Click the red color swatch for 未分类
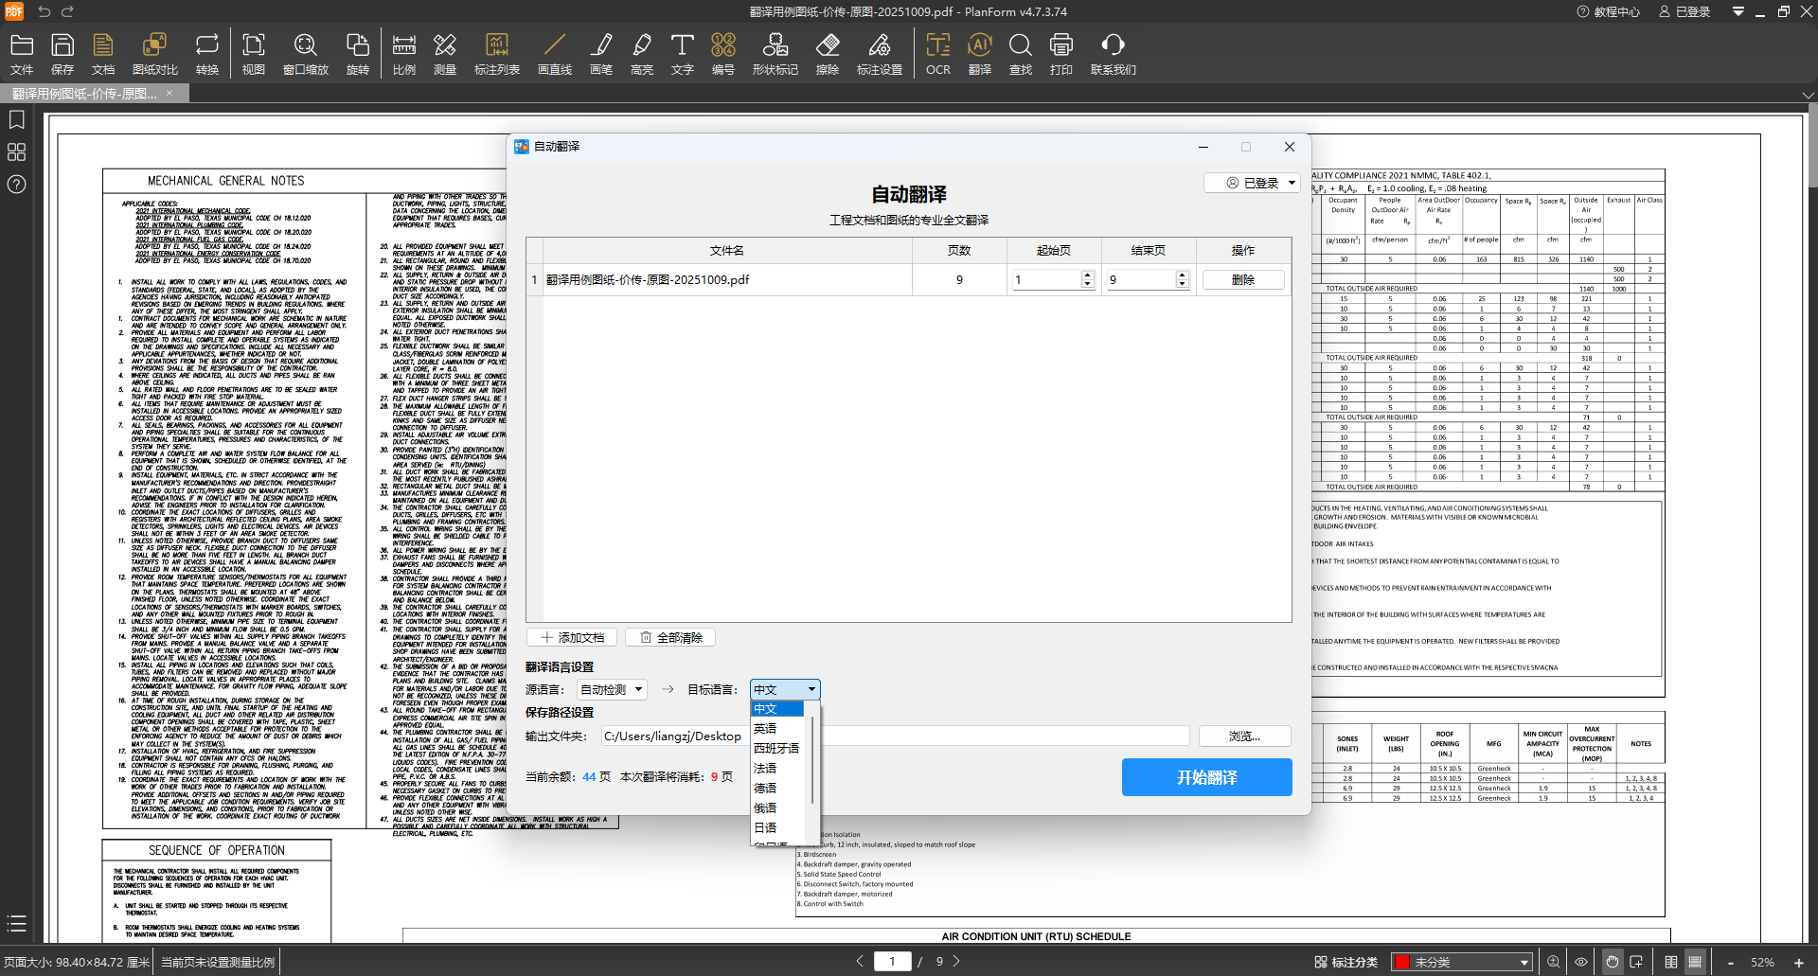Screen dimensions: 1818x976 pos(1402,962)
